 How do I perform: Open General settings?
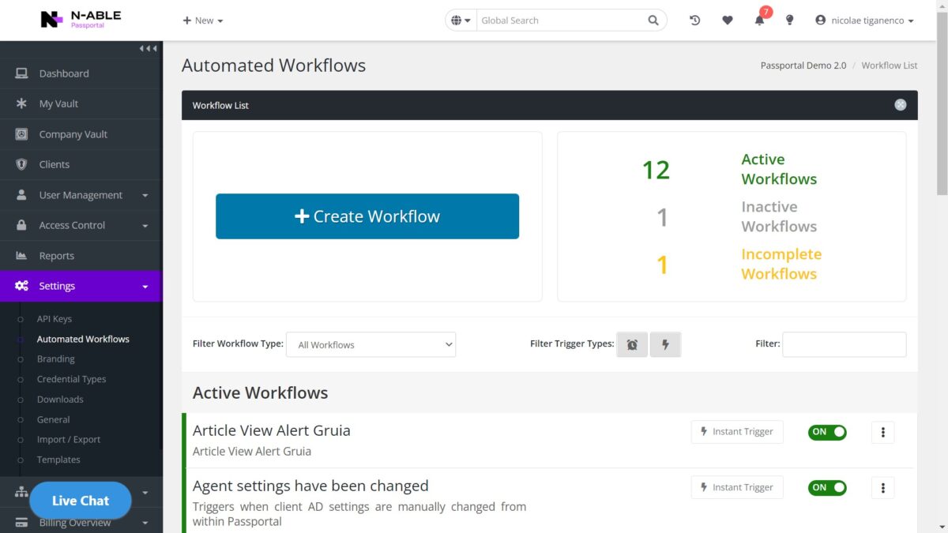coord(53,419)
